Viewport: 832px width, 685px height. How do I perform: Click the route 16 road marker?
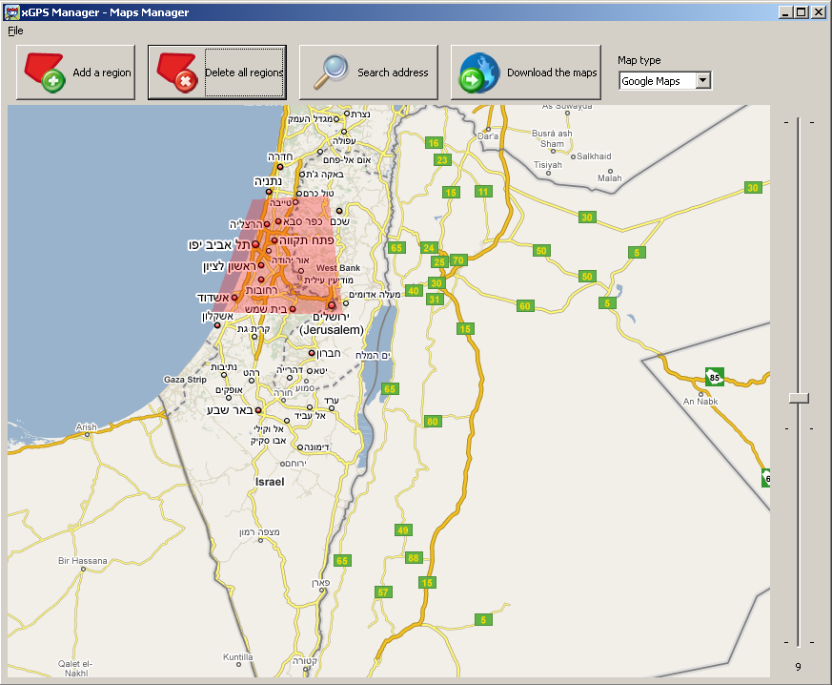434,143
